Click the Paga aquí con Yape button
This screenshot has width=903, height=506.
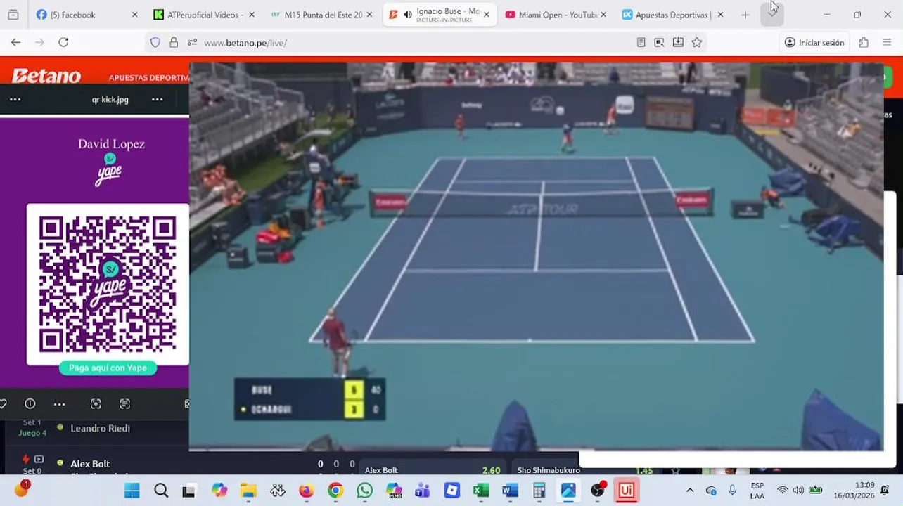coord(108,368)
